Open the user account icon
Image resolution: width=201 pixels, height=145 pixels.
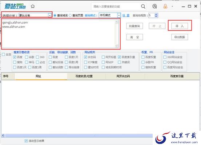[x=165, y=6]
